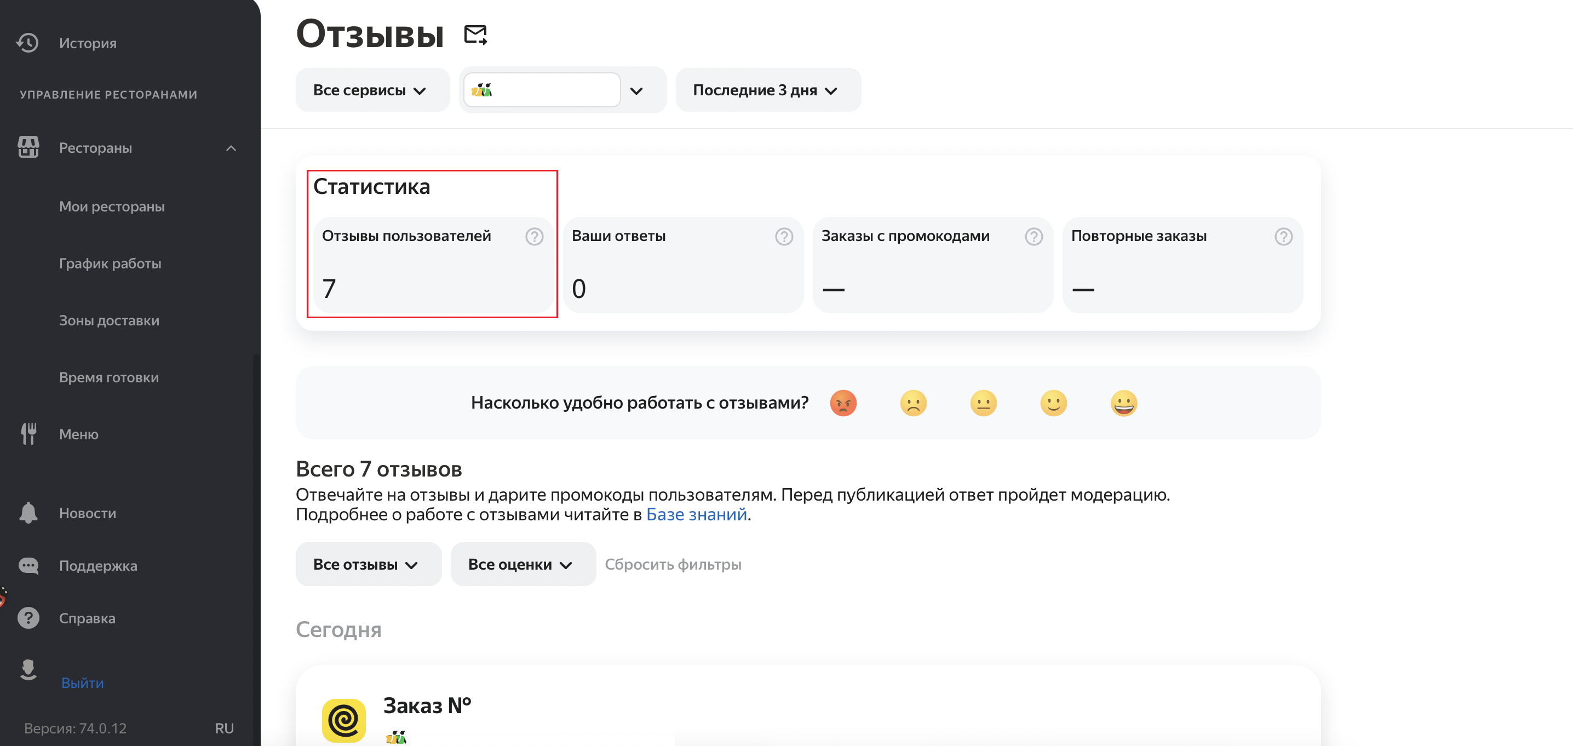
Task: Rate with the sad frowning emoji
Action: [914, 403]
